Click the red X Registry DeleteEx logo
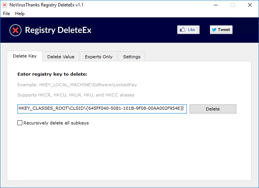This screenshot has height=188, width=259. coord(15,30)
